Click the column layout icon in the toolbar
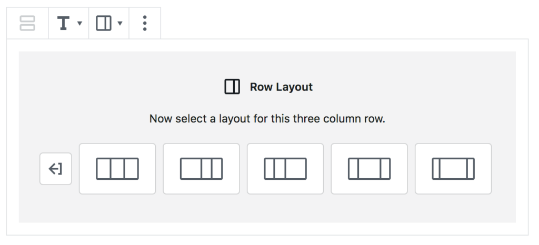Viewport: 539px width, 245px height. (104, 23)
